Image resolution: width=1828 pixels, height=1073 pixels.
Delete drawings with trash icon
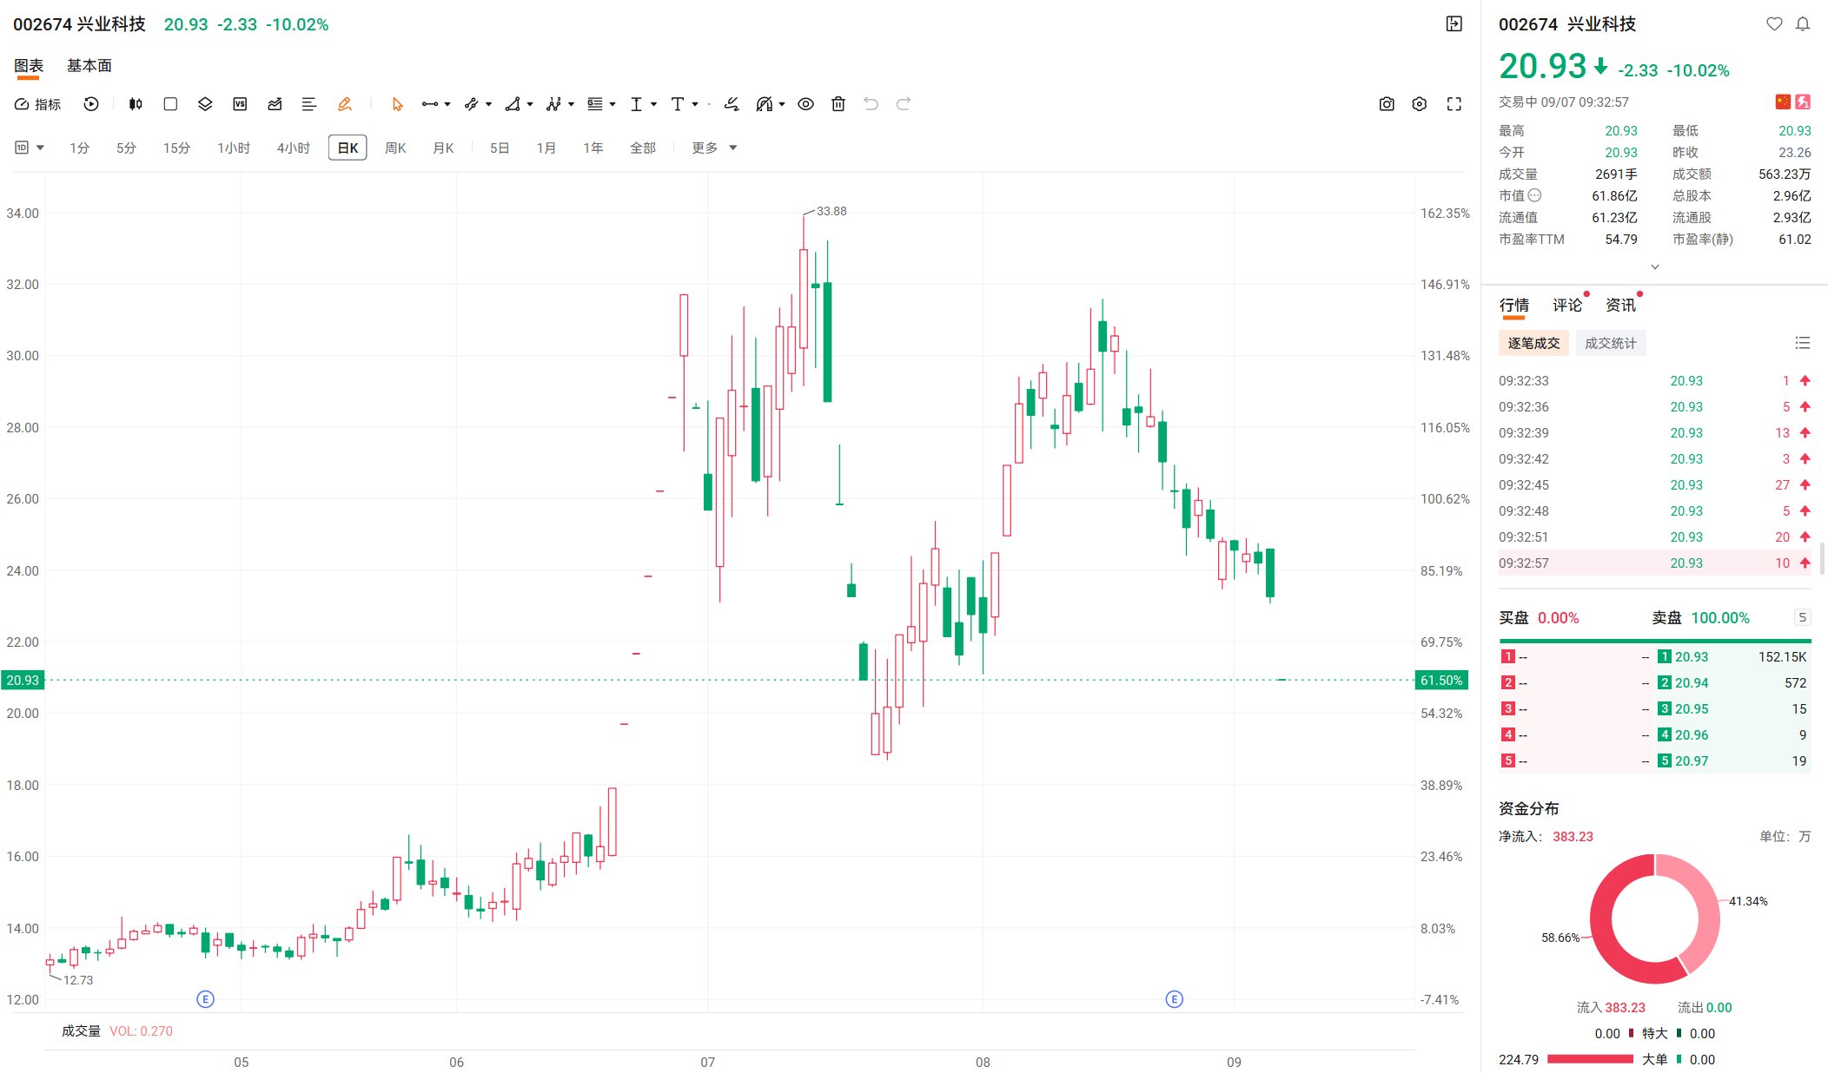pyautogui.click(x=838, y=104)
